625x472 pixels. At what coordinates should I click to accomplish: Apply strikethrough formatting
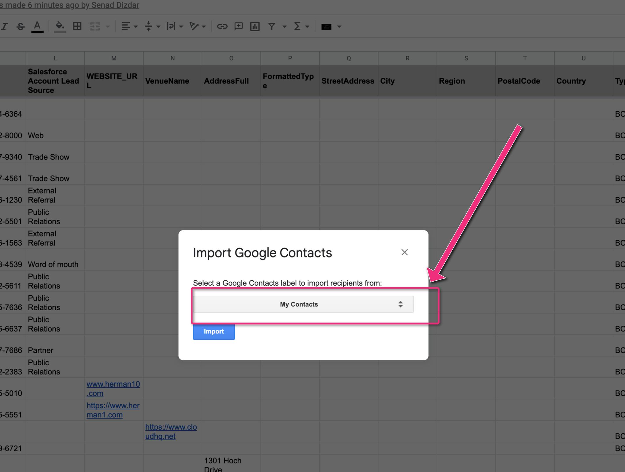20,26
